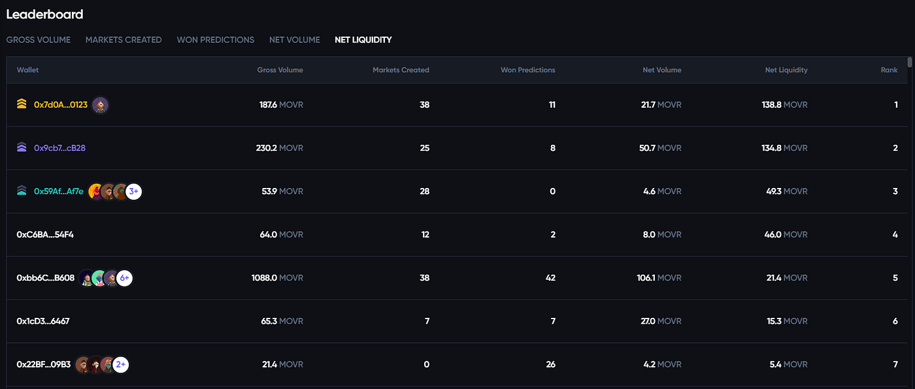The height and width of the screenshot is (389, 915).
Task: Open the 2+ avatars badge on 0x22BF...09B3
Action: (x=120, y=365)
